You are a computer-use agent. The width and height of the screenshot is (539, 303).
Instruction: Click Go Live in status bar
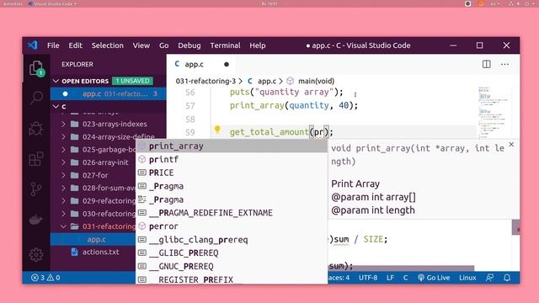pyautogui.click(x=434, y=278)
